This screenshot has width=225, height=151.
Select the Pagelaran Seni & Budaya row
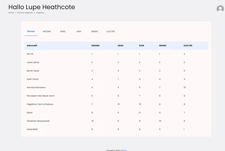[x=40, y=104]
